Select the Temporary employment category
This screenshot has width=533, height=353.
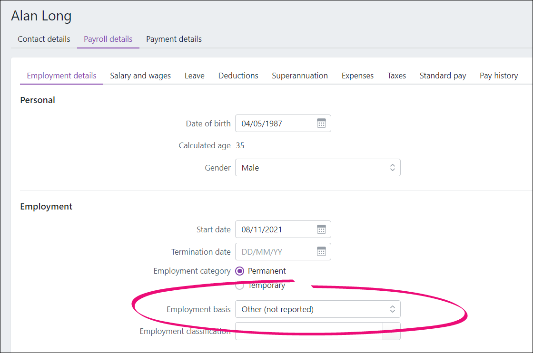click(240, 286)
